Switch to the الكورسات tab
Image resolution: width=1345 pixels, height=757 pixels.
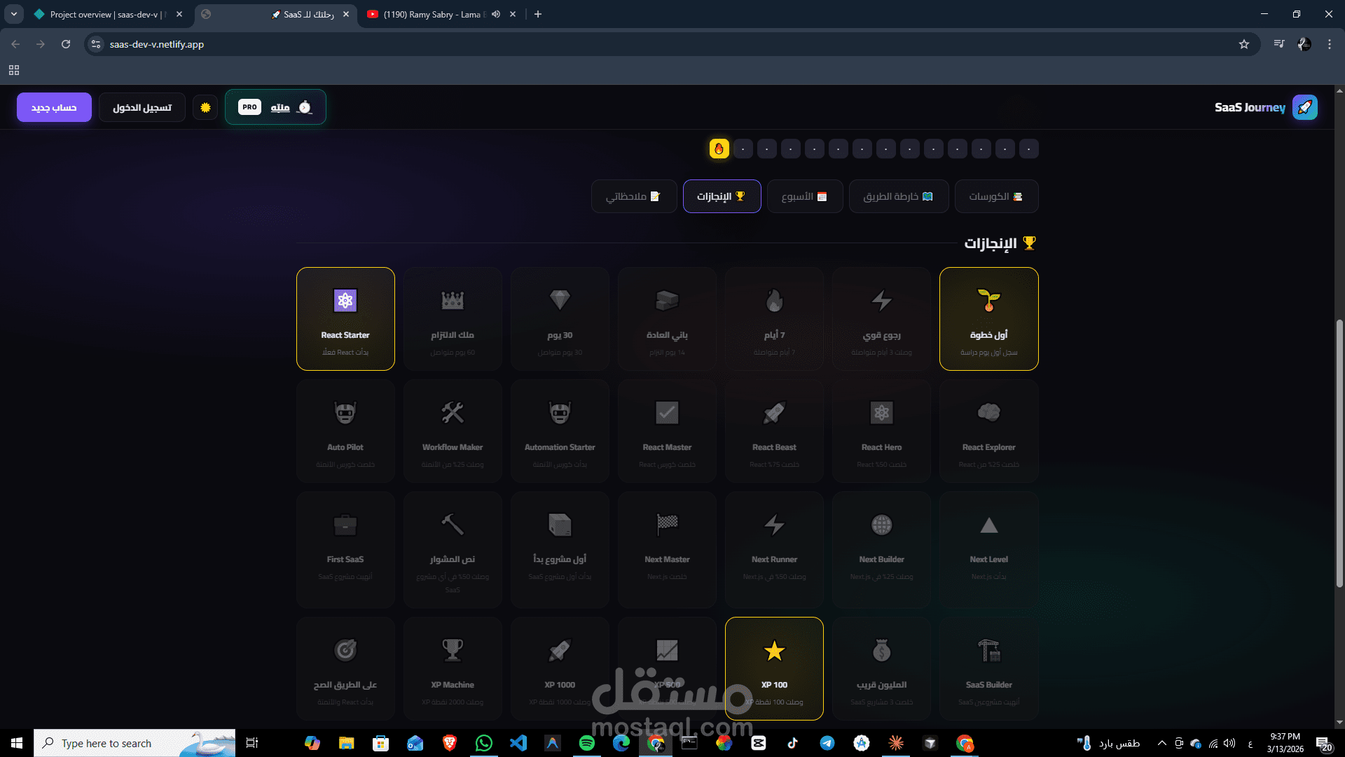pyautogui.click(x=996, y=196)
